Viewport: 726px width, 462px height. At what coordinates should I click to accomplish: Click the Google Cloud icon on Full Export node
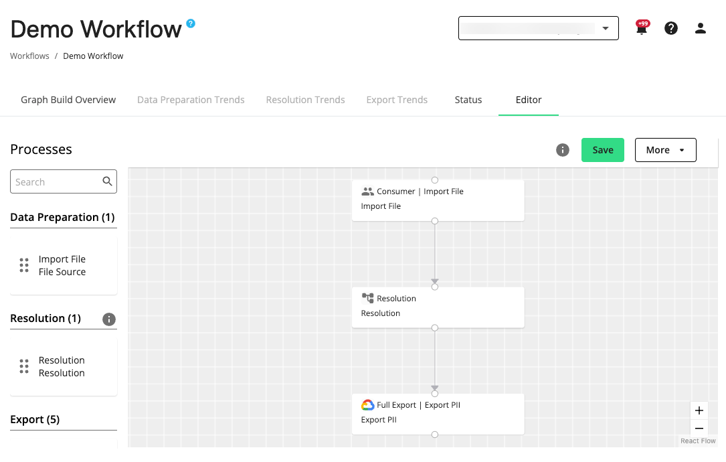367,405
